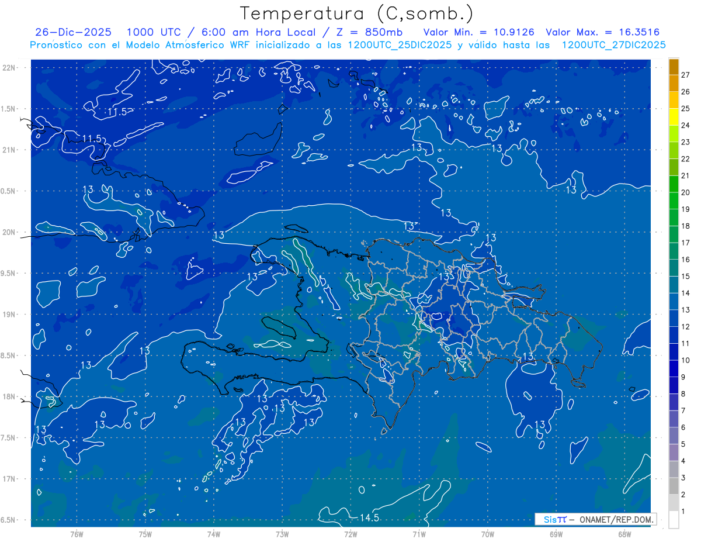Image resolution: width=701 pixels, height=542 pixels.
Task: Click the color scale value '4'
Action: click(684, 461)
